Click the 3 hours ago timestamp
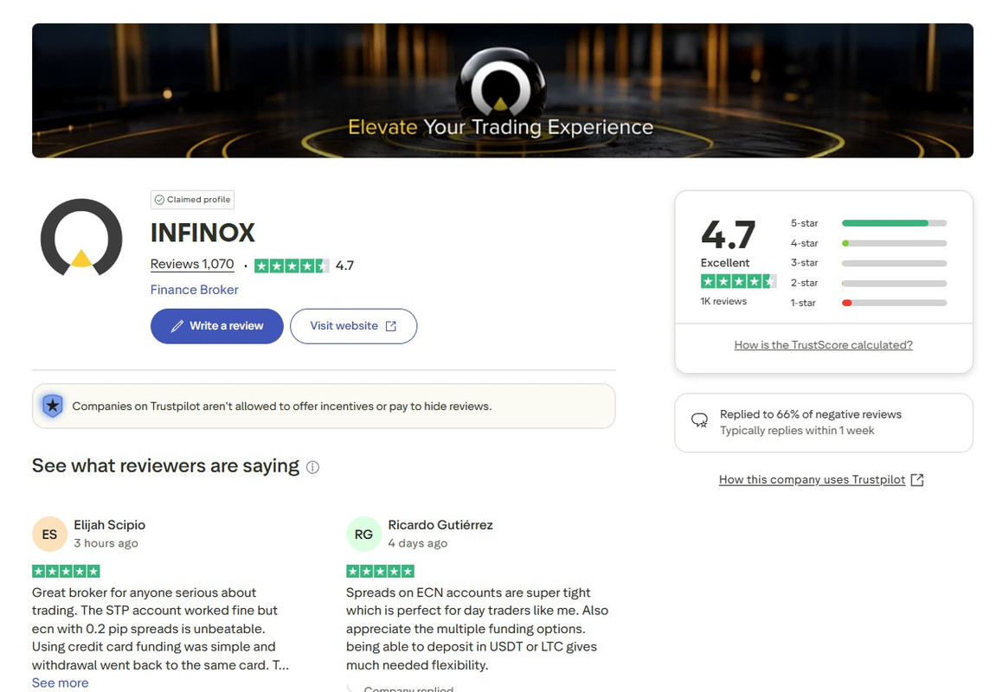Image resolution: width=996 pixels, height=692 pixels. pos(106,543)
